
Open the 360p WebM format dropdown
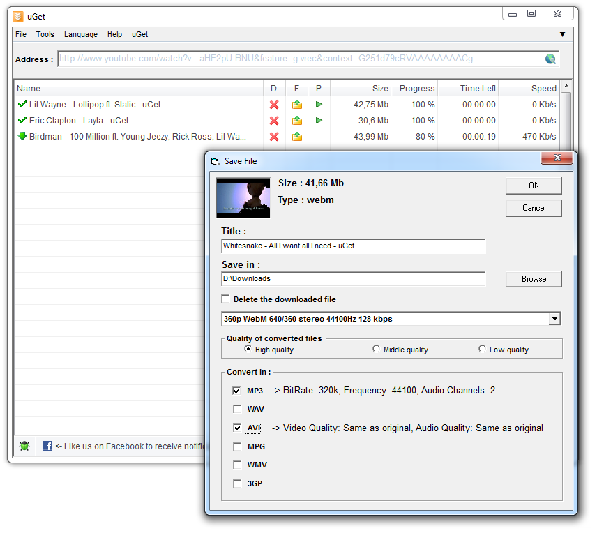click(x=554, y=319)
